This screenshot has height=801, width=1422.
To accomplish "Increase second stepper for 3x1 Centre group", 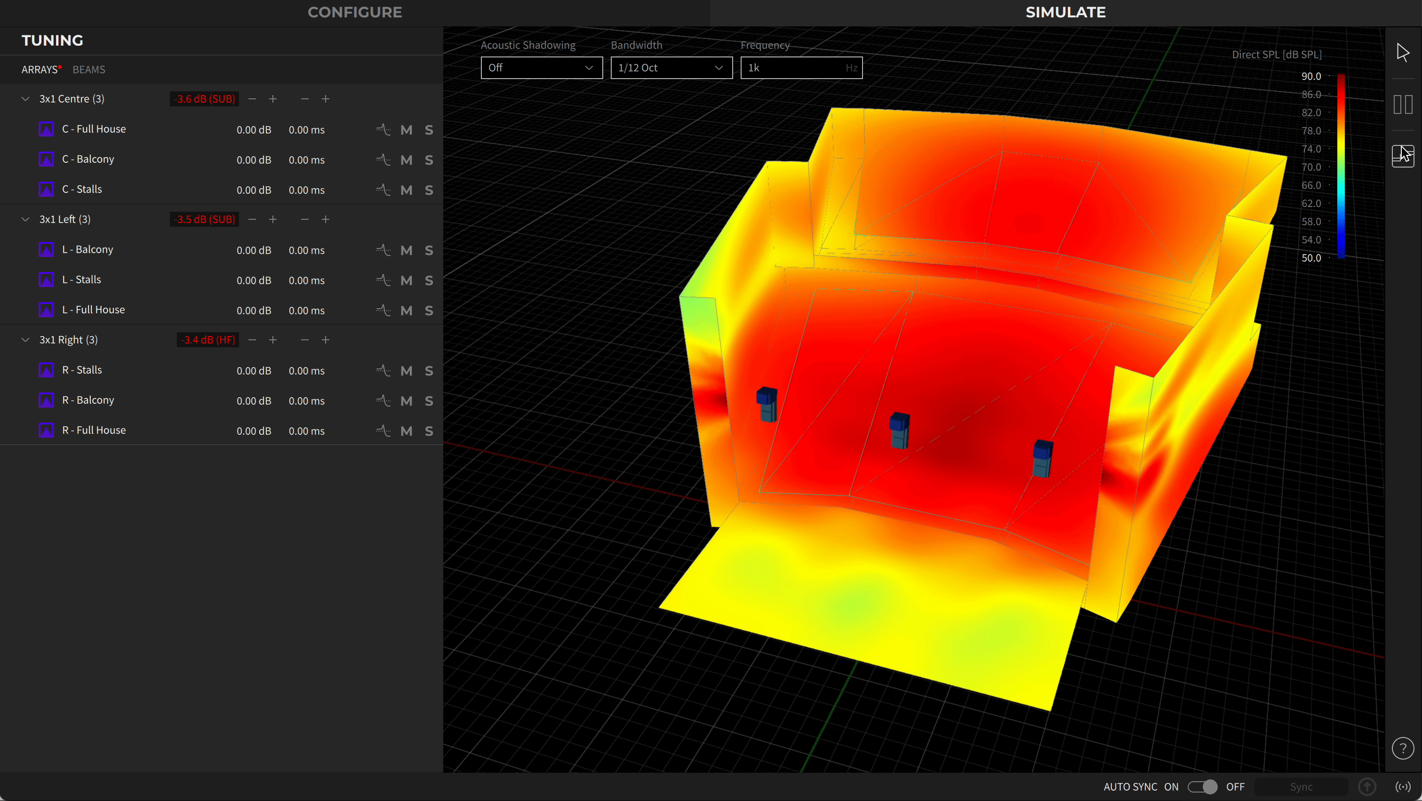I will point(326,99).
